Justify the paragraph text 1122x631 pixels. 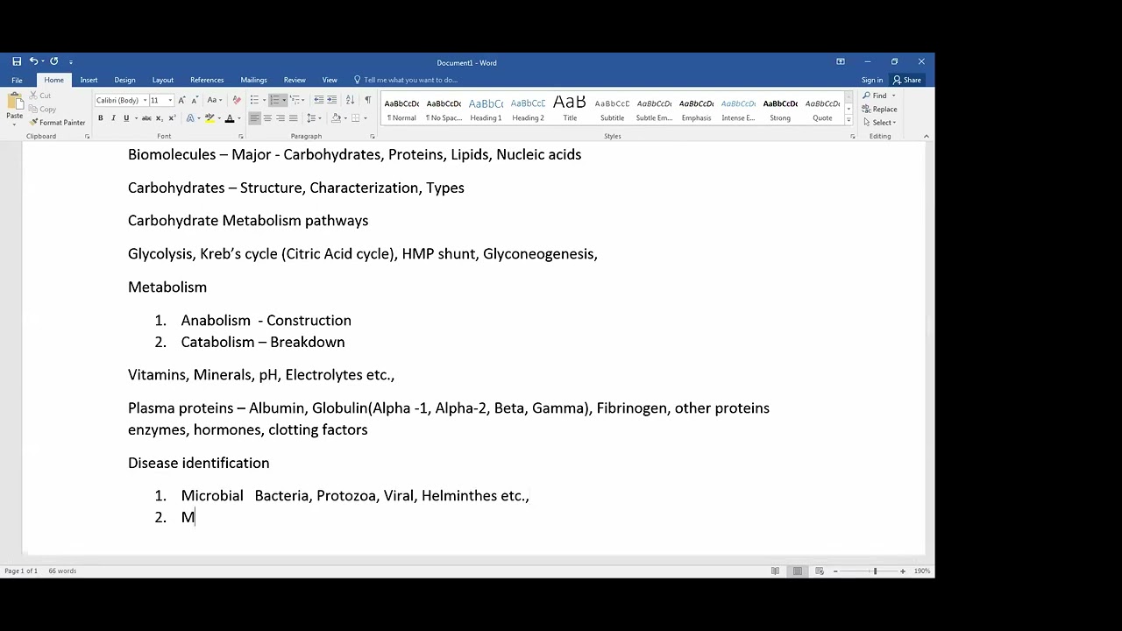click(293, 118)
